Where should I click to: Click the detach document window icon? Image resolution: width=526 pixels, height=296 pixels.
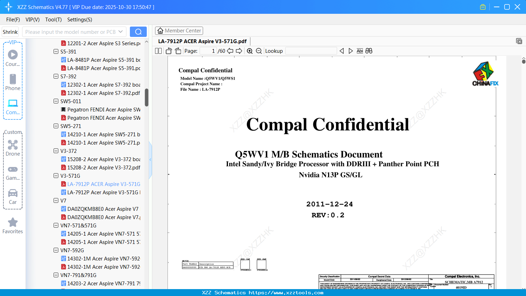coord(519,41)
